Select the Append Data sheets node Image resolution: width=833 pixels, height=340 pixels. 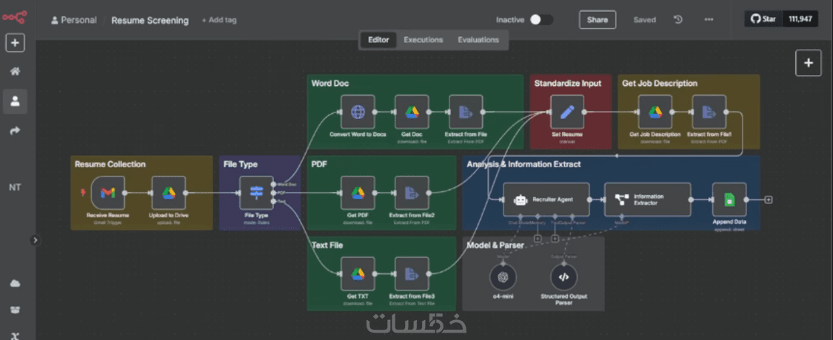tap(729, 200)
